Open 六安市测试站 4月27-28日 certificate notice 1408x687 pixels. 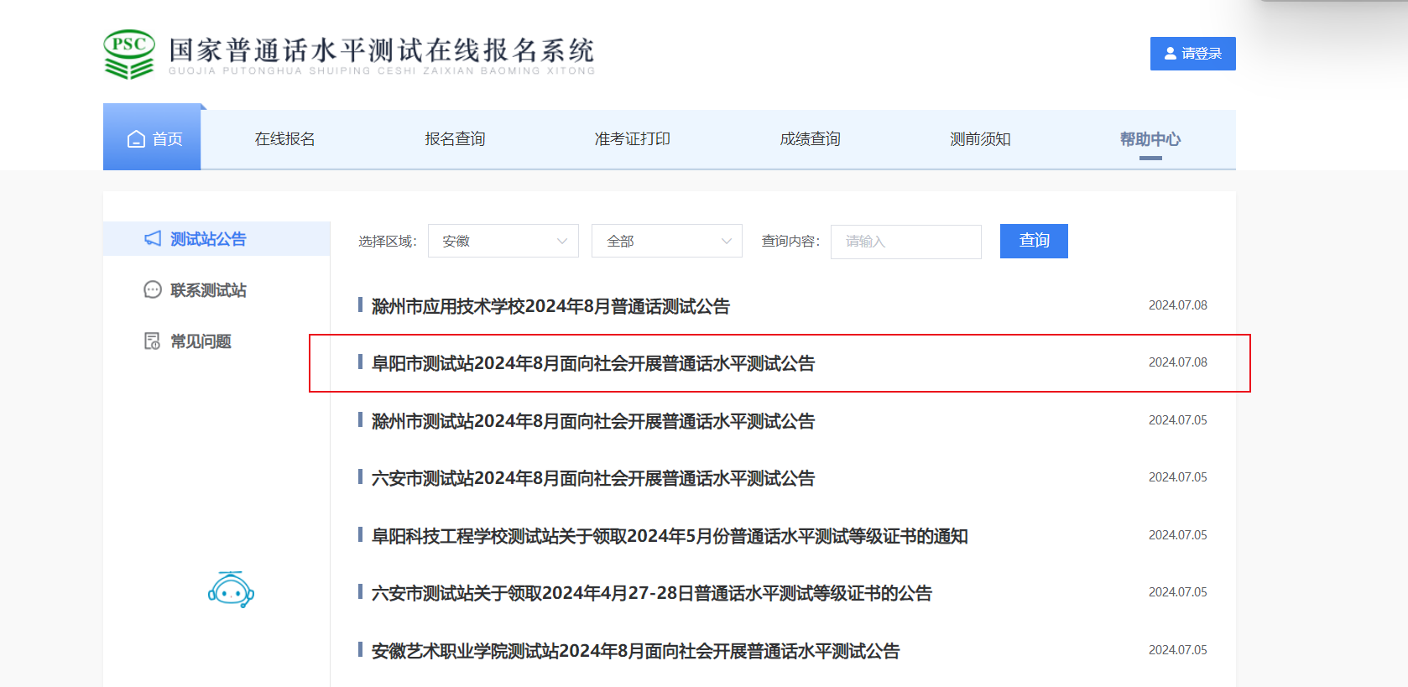pos(652,593)
